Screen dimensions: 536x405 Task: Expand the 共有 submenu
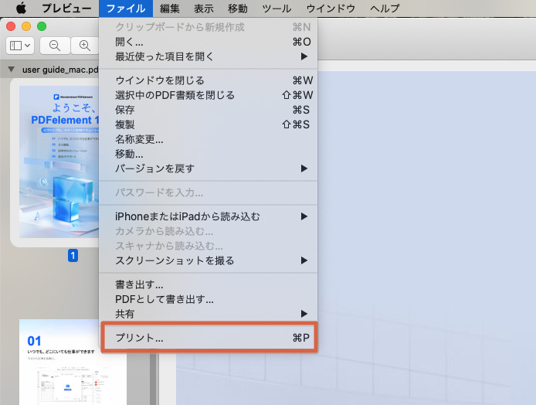click(x=209, y=314)
